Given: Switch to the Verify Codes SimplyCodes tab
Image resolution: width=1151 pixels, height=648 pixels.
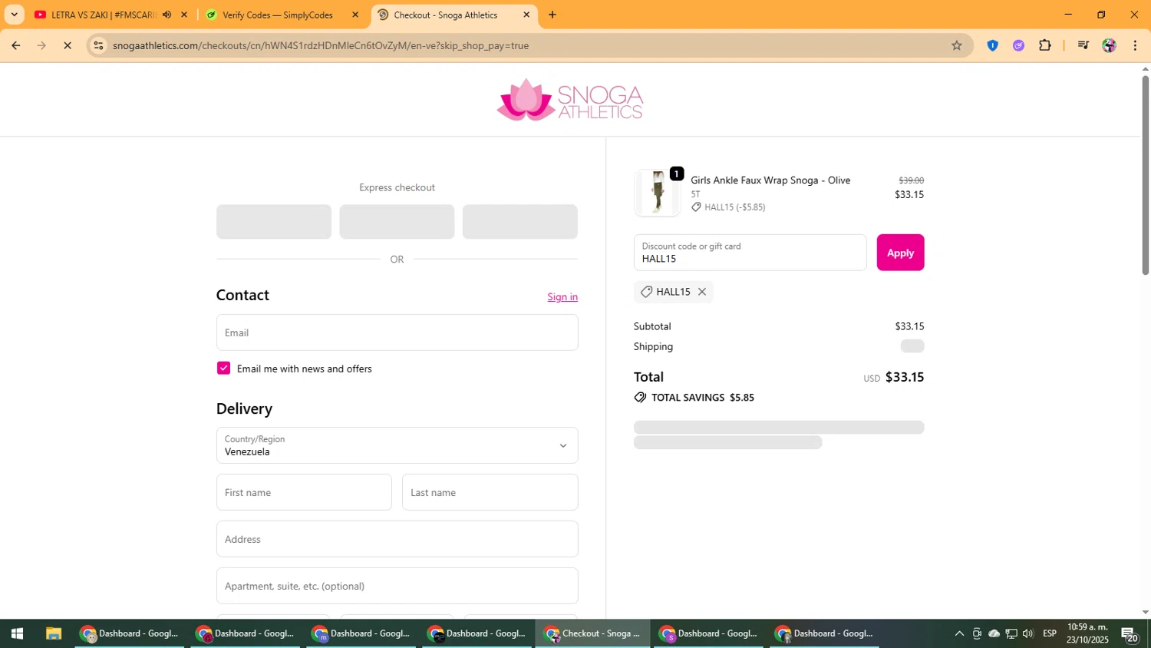Looking at the screenshot, I should 277,15.
